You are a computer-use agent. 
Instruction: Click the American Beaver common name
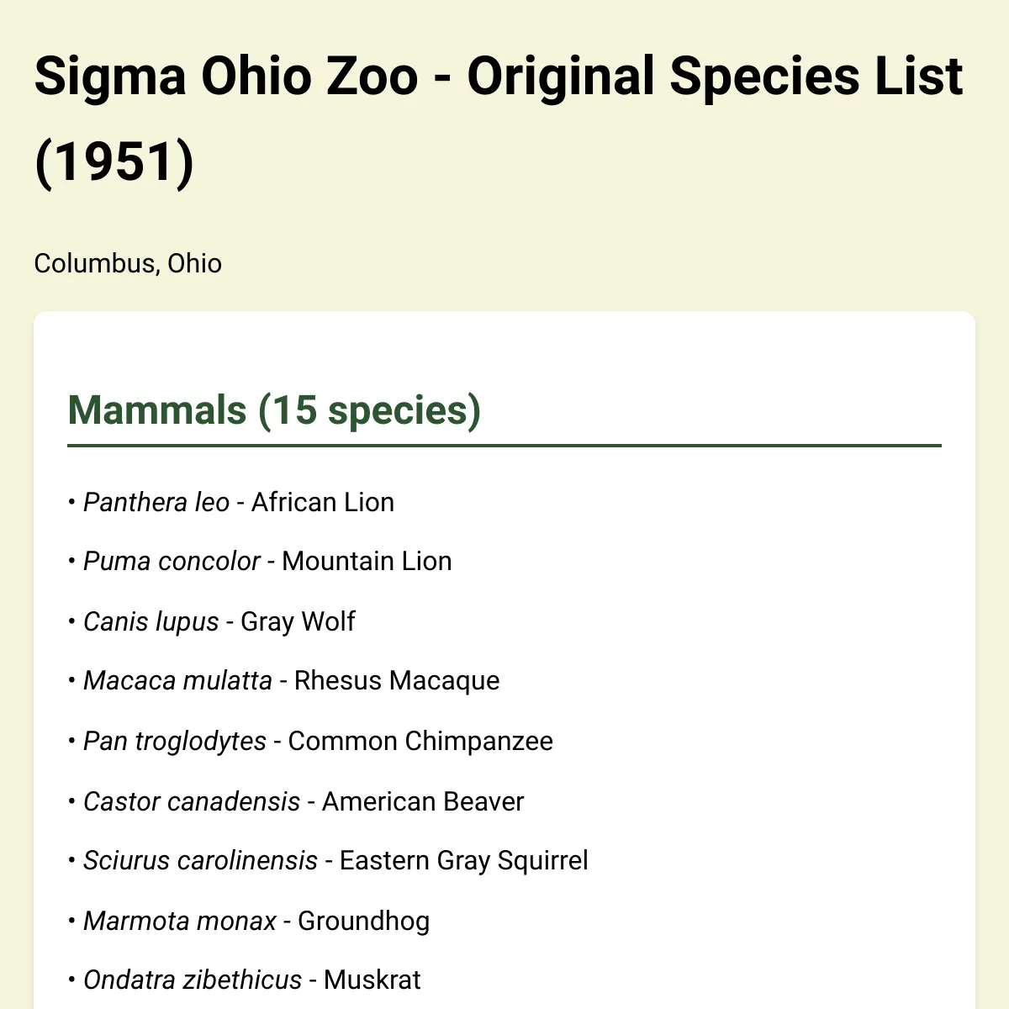click(423, 801)
